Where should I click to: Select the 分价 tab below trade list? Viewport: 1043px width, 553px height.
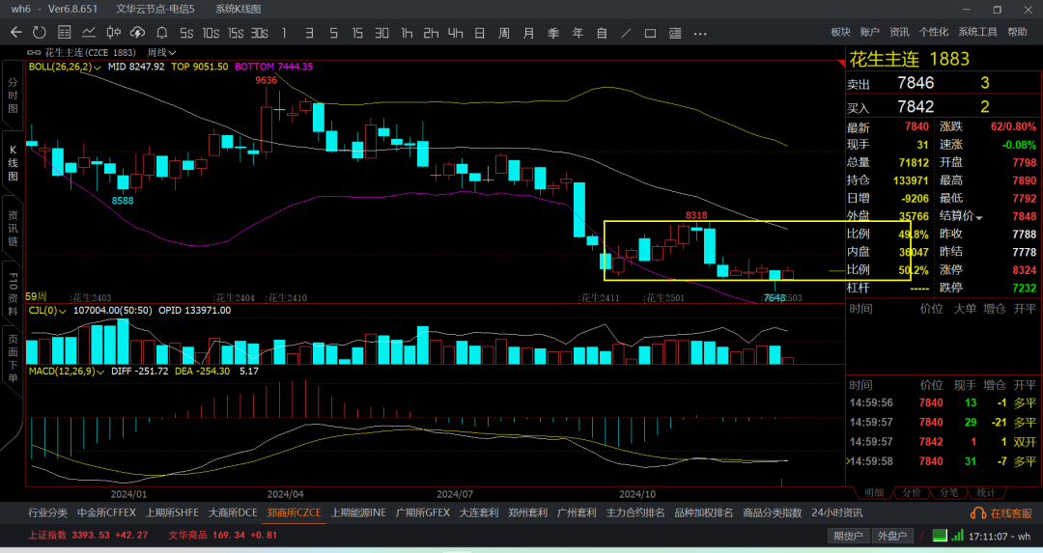pos(911,492)
